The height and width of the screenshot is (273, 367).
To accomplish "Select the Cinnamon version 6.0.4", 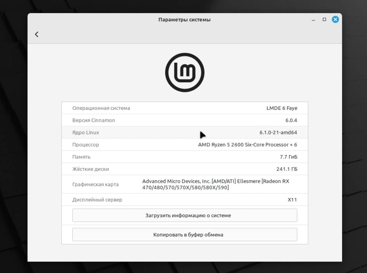I will point(291,120).
